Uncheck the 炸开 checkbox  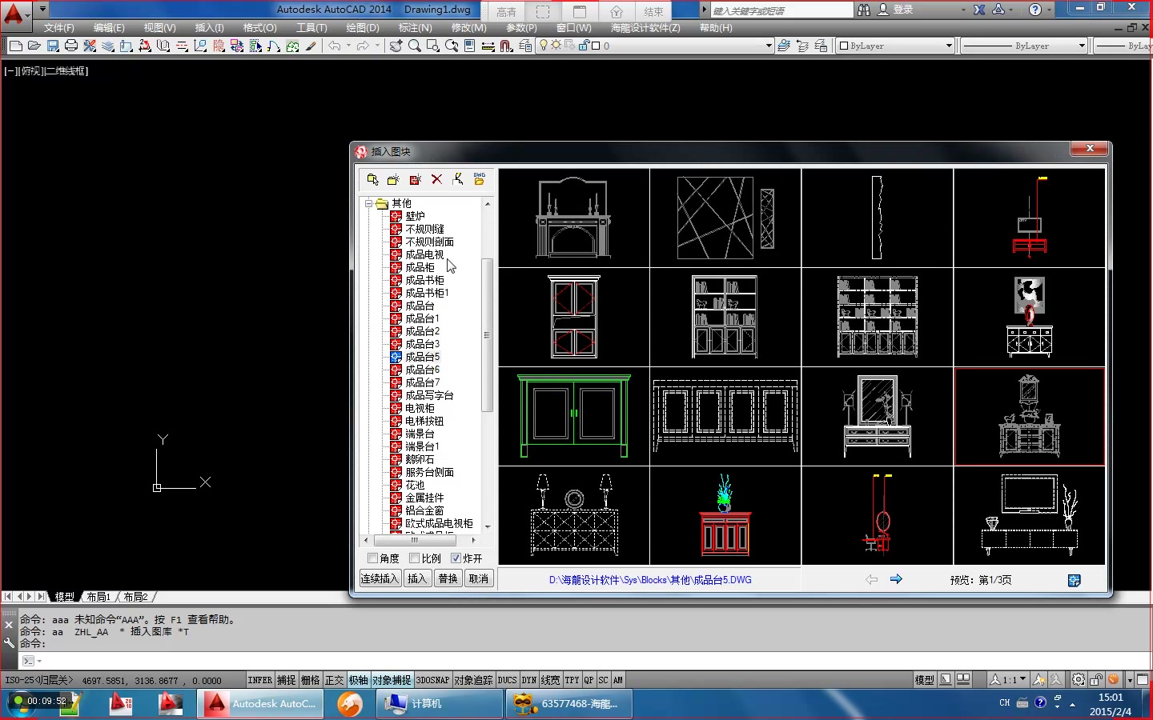click(456, 558)
